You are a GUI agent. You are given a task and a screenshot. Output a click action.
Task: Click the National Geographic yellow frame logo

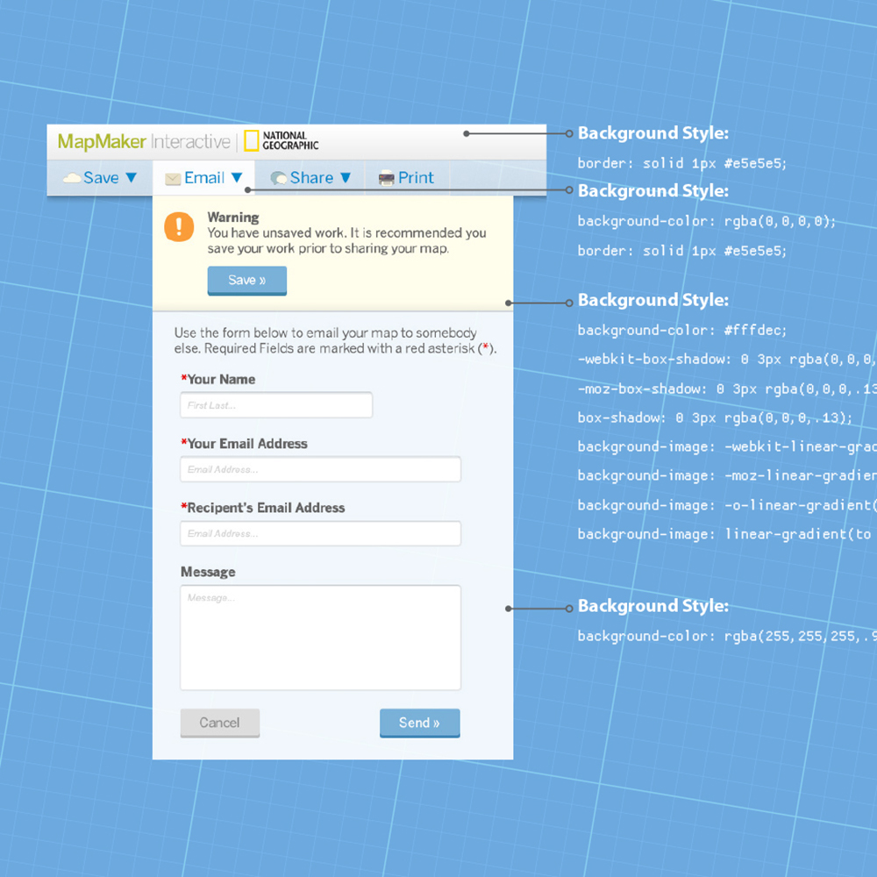click(x=252, y=141)
